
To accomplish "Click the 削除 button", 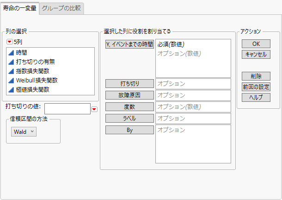I will (x=256, y=76).
